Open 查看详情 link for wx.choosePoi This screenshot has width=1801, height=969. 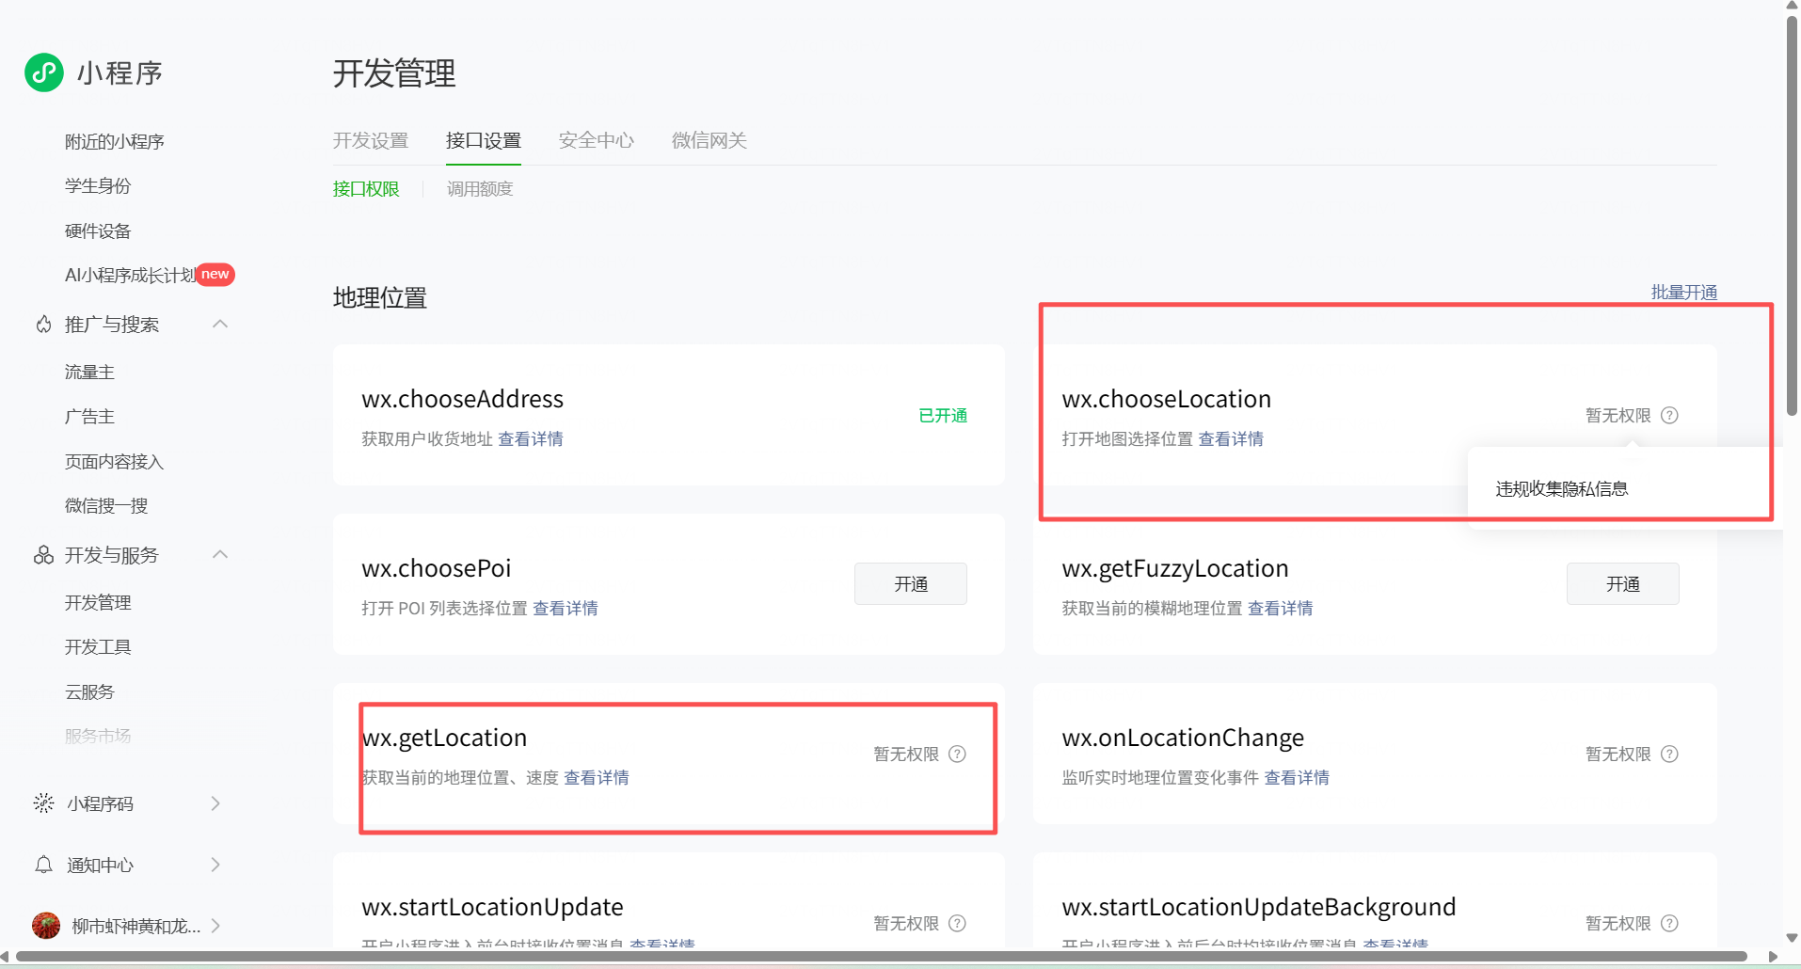coord(566,609)
